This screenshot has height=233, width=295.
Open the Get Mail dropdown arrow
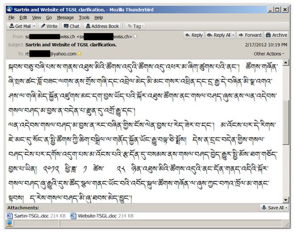pyautogui.click(x=34, y=26)
